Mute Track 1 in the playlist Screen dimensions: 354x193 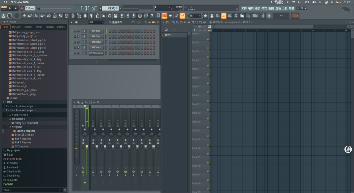[208, 39]
